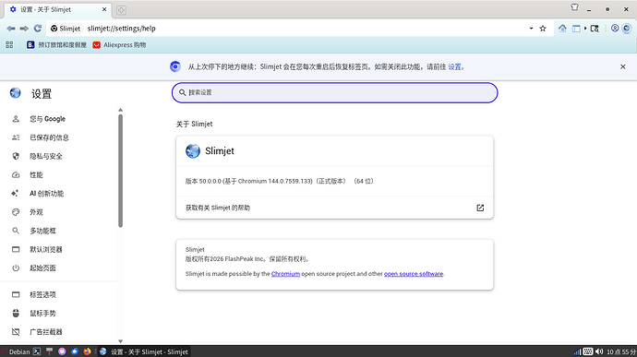The width and height of the screenshot is (637, 357).
Task: Expand the small arrow next to the sidebar icon
Action: tap(585, 29)
